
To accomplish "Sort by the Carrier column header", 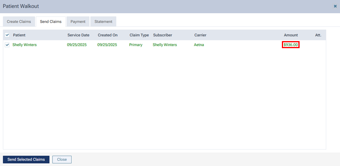I will click(200, 35).
